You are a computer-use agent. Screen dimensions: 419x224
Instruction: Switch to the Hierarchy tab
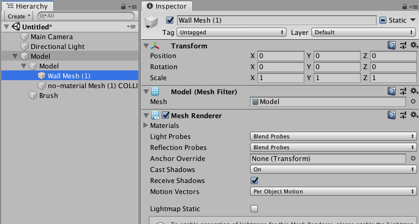[x=27, y=6]
